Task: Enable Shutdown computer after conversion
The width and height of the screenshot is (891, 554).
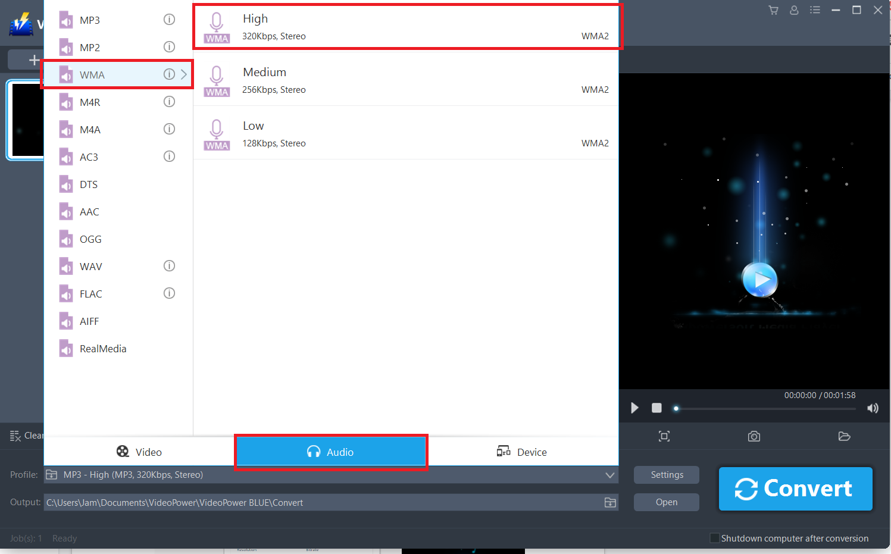Action: [x=714, y=537]
